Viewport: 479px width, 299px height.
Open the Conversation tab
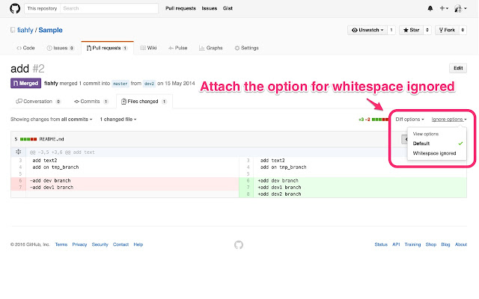(x=38, y=102)
